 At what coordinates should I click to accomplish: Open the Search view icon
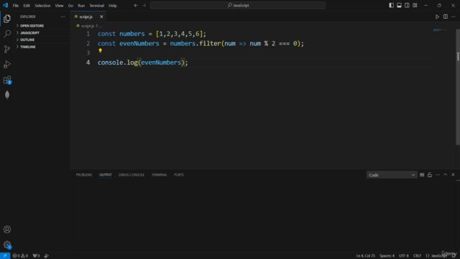pyautogui.click(x=7, y=34)
